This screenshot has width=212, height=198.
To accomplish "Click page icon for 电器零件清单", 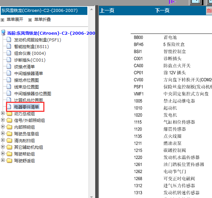I will (x=9, y=107).
